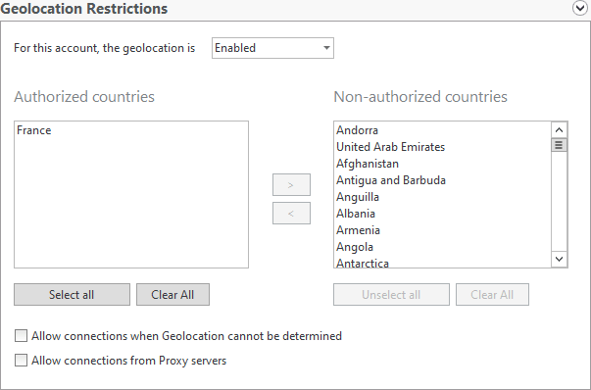Click the move right arrow button

(x=291, y=184)
